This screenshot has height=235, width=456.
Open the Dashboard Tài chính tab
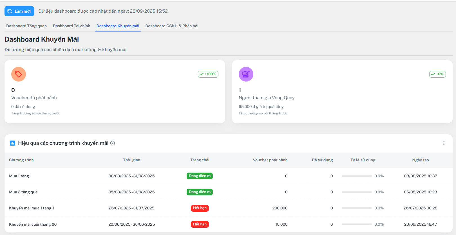click(x=71, y=26)
